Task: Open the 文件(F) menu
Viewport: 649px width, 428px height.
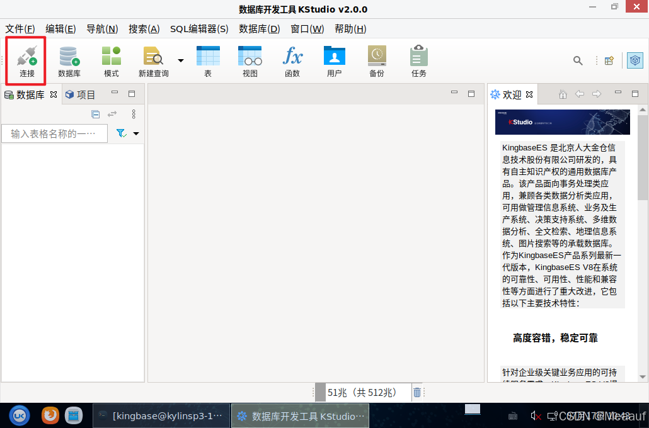Action: click(20, 29)
